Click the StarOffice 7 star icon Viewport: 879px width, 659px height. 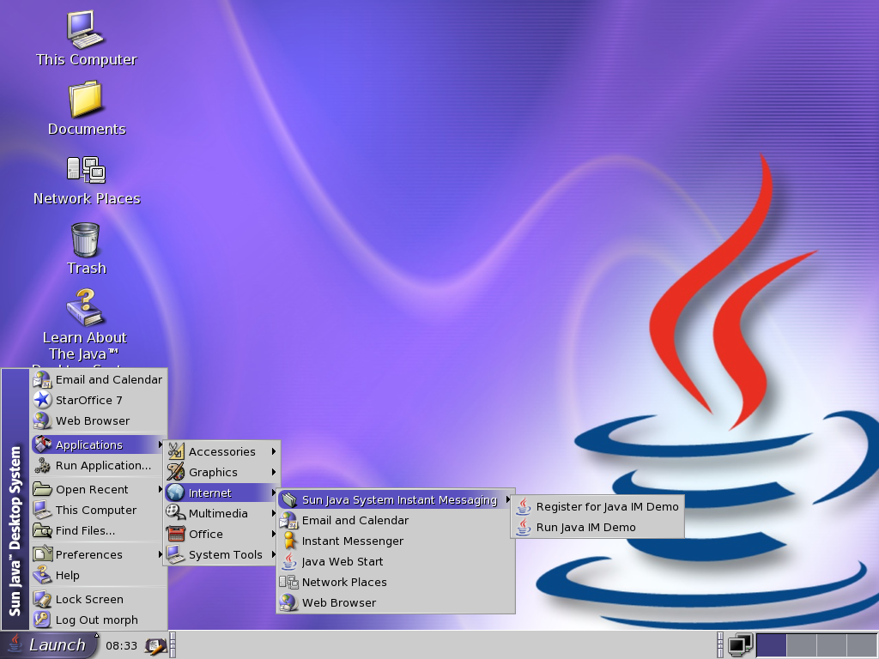coord(42,400)
